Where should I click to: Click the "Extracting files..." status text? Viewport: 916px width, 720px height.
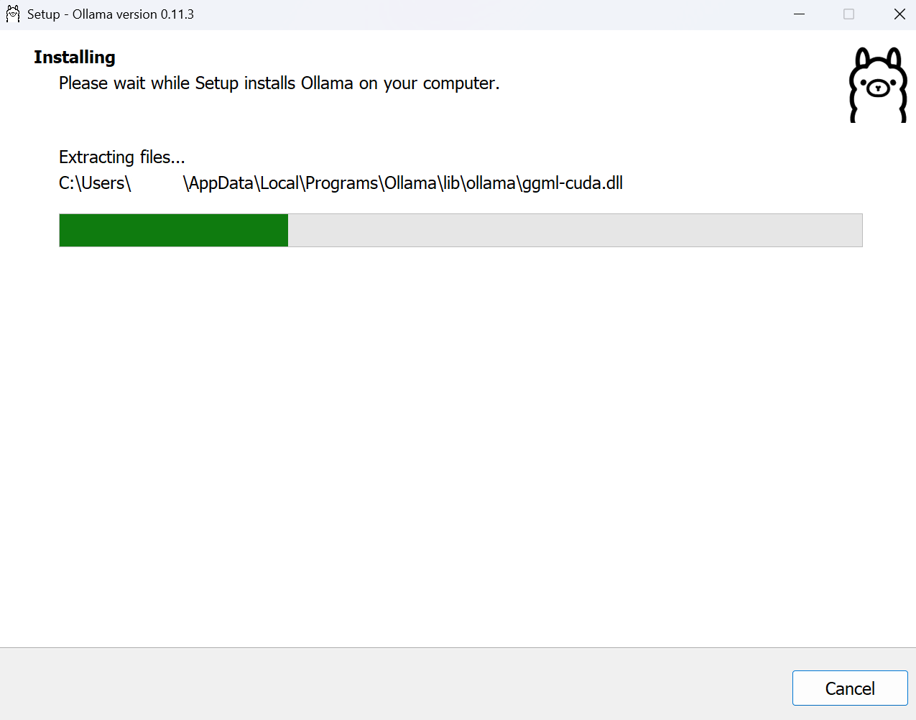(122, 157)
